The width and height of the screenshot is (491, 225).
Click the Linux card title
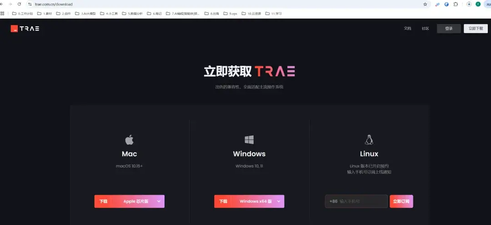tap(369, 154)
